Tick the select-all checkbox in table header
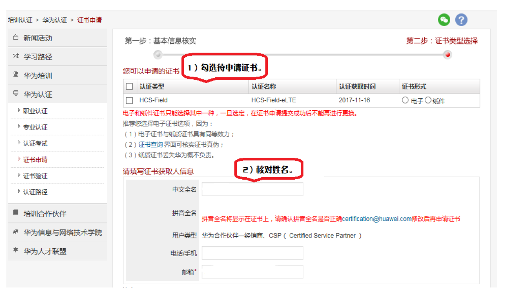Screen dimensions: 507x297 click(x=129, y=86)
